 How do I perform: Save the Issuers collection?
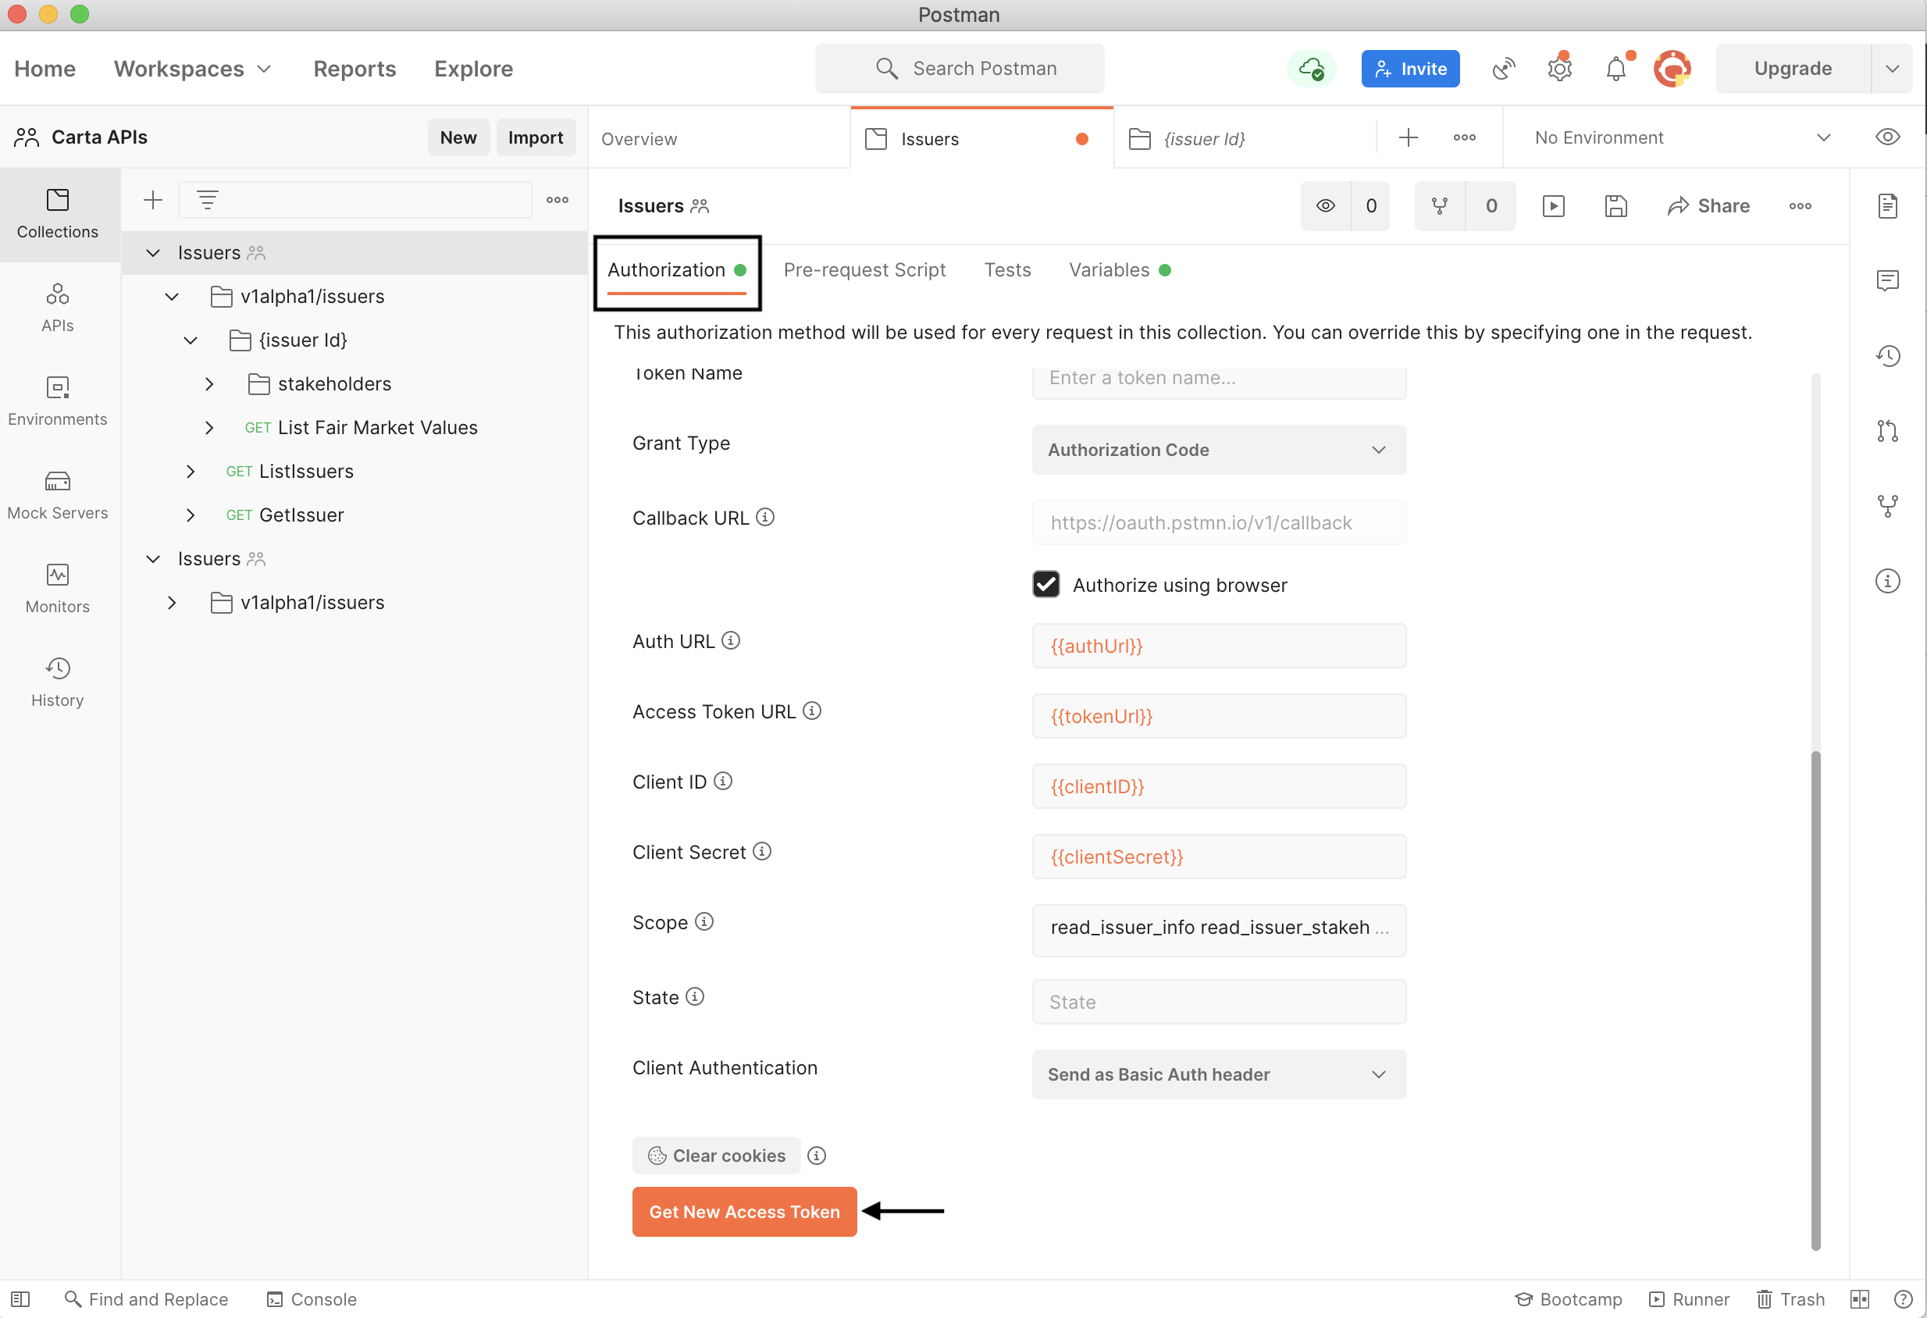(x=1615, y=206)
